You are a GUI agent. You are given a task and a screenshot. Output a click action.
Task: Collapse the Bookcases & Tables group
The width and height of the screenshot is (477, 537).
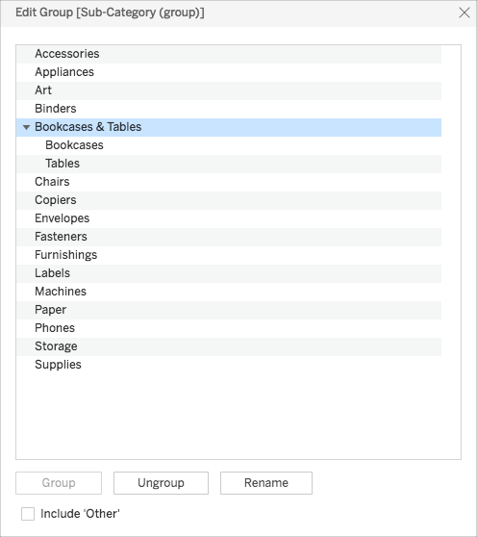(26, 127)
